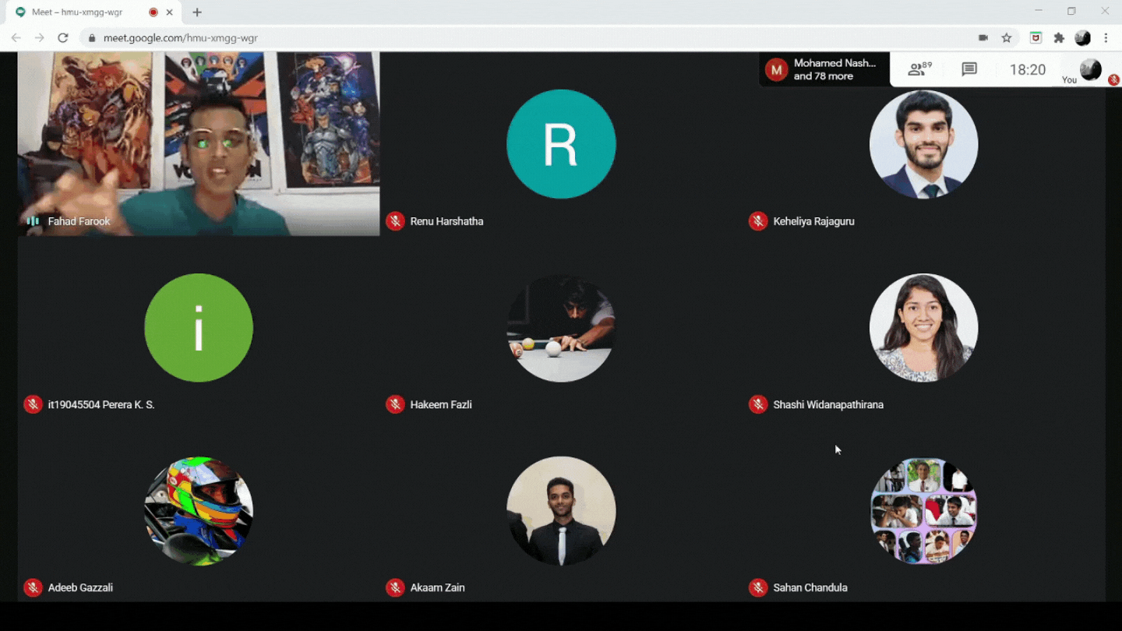Click the muted mic icon beside Keheliya Rajaguru
Image resolution: width=1122 pixels, height=631 pixels.
pos(757,221)
